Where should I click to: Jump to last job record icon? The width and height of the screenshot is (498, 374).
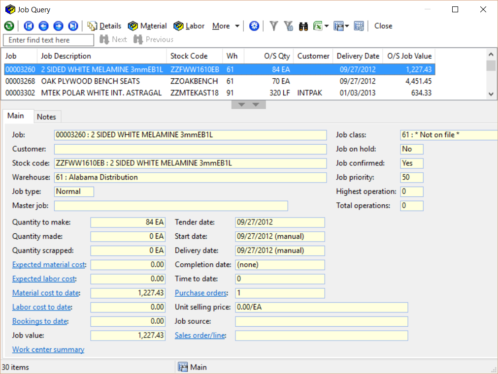[x=73, y=26]
